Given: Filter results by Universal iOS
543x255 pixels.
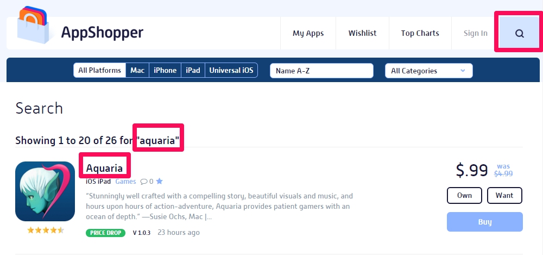Looking at the screenshot, I should click(231, 71).
